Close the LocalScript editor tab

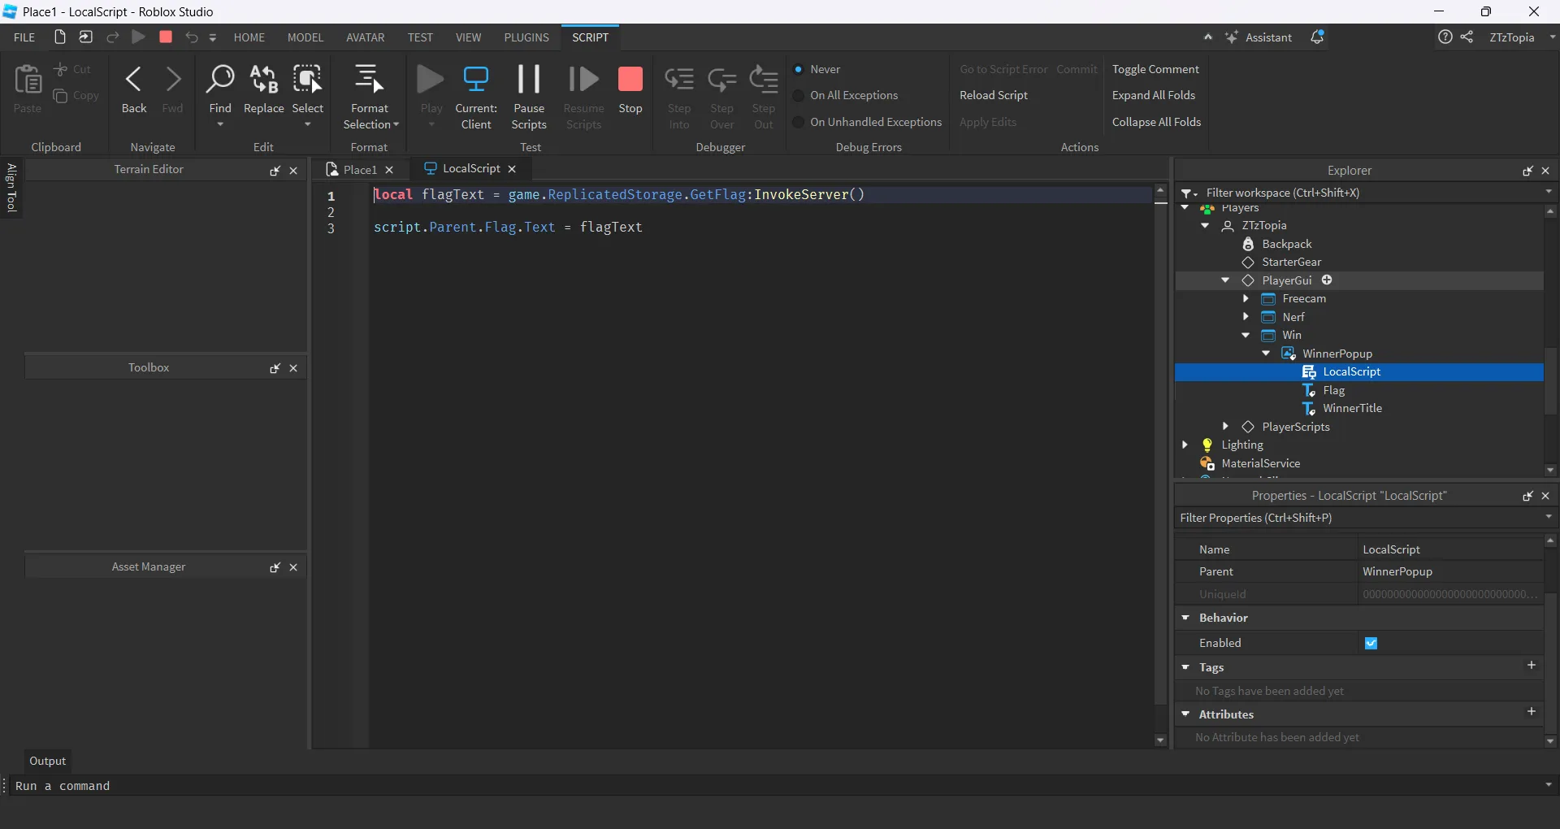pyautogui.click(x=512, y=169)
